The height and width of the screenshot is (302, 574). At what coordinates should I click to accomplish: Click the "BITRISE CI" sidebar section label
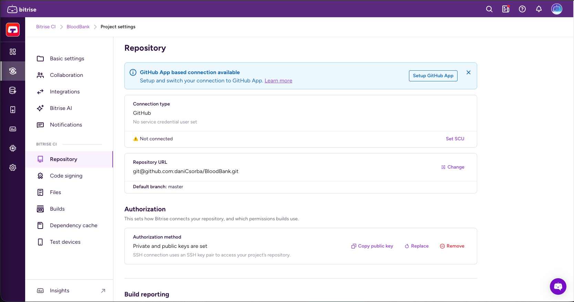pyautogui.click(x=47, y=144)
